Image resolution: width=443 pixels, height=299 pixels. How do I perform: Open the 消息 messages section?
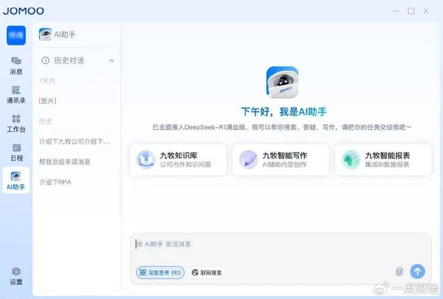[x=16, y=66]
